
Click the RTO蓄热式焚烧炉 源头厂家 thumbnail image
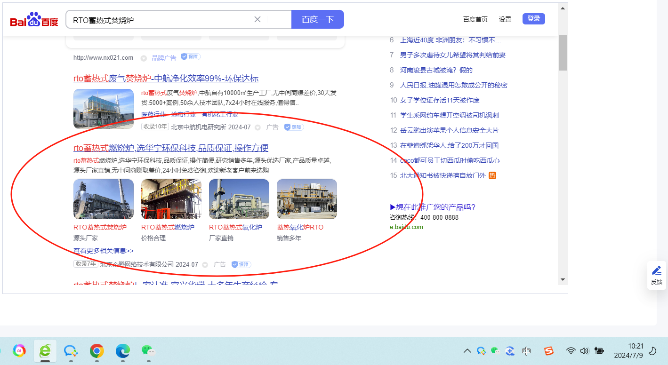tap(104, 199)
